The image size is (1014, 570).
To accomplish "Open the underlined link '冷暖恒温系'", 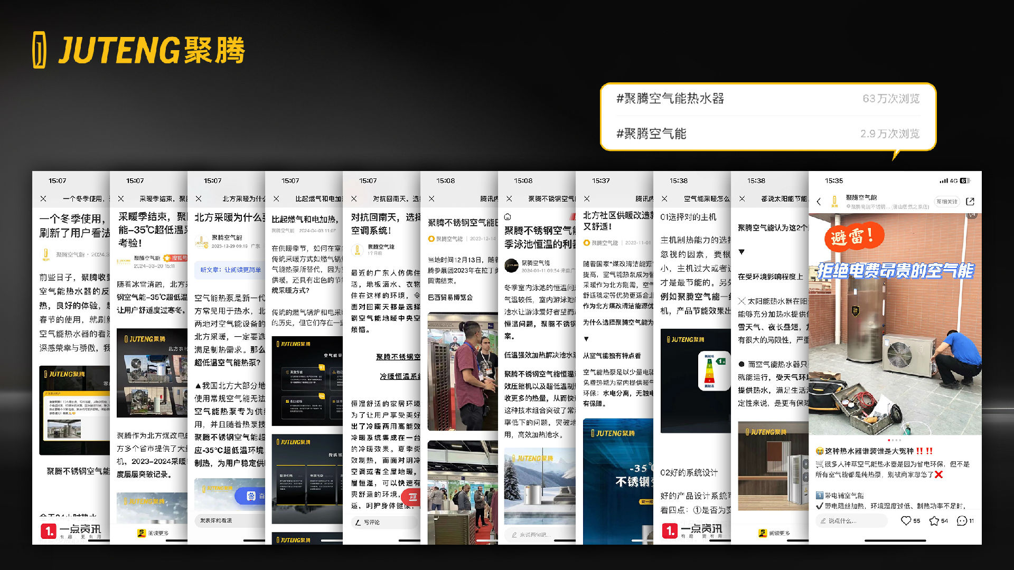I will point(400,376).
